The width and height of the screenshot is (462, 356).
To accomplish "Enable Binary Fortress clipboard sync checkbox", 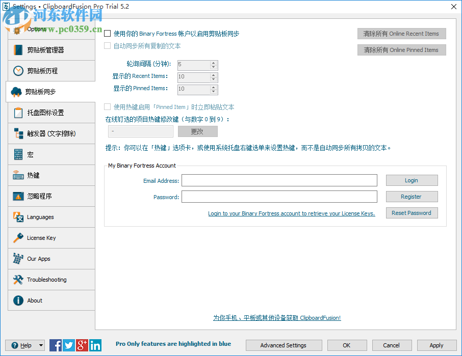I will pos(107,34).
